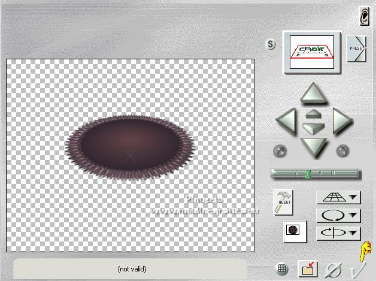Click the cancel crossed-circle icon
Image resolution: width=376 pixels, height=281 pixels.
coord(333,270)
